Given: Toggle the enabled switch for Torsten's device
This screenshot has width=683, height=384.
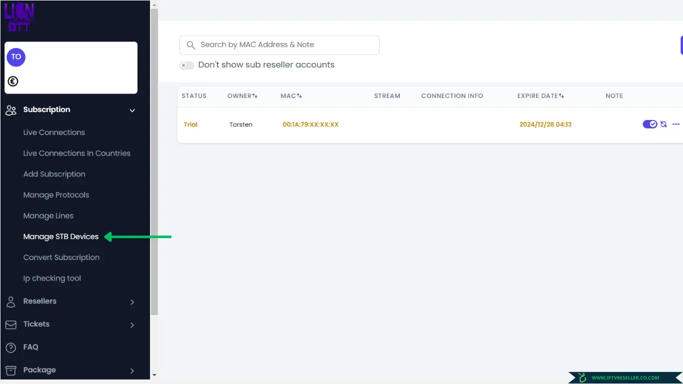Looking at the screenshot, I should pos(649,124).
